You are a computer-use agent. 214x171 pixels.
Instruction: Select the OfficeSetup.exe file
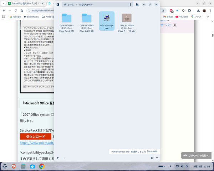[107, 21]
